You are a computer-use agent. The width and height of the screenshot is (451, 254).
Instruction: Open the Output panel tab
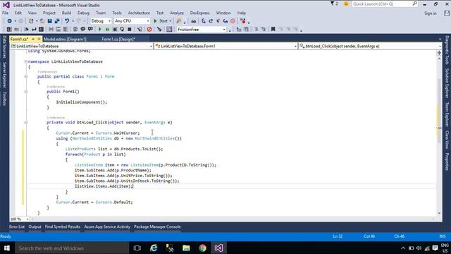pyautogui.click(x=35, y=226)
